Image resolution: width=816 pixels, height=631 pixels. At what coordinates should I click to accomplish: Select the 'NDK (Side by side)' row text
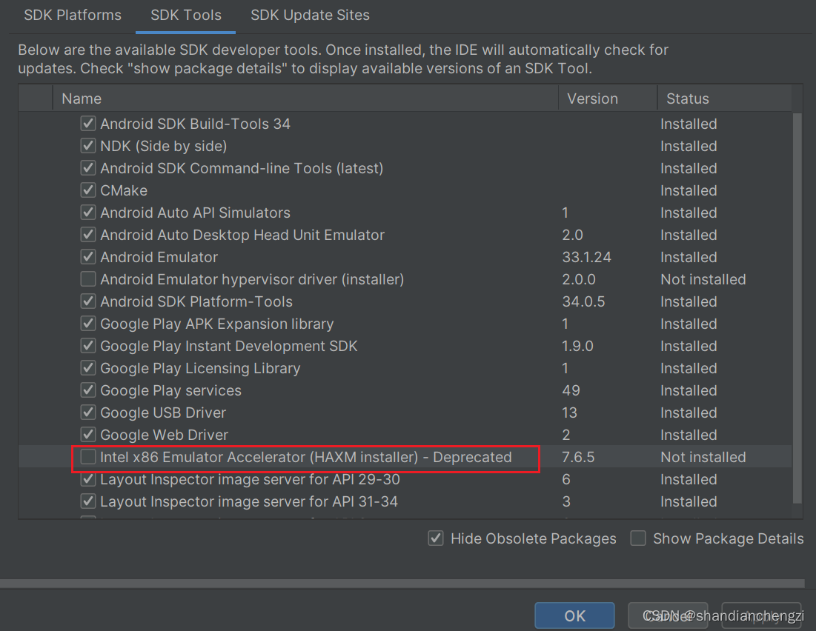tap(163, 146)
